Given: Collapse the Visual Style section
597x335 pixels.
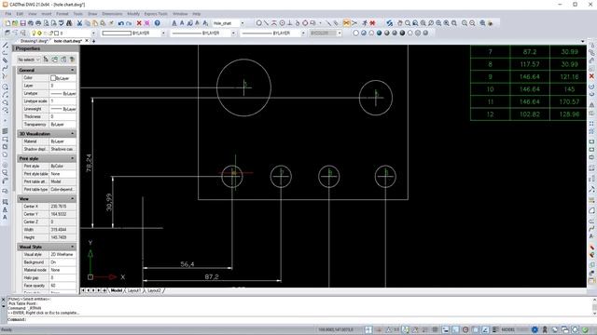Looking at the screenshot, I should point(73,247).
